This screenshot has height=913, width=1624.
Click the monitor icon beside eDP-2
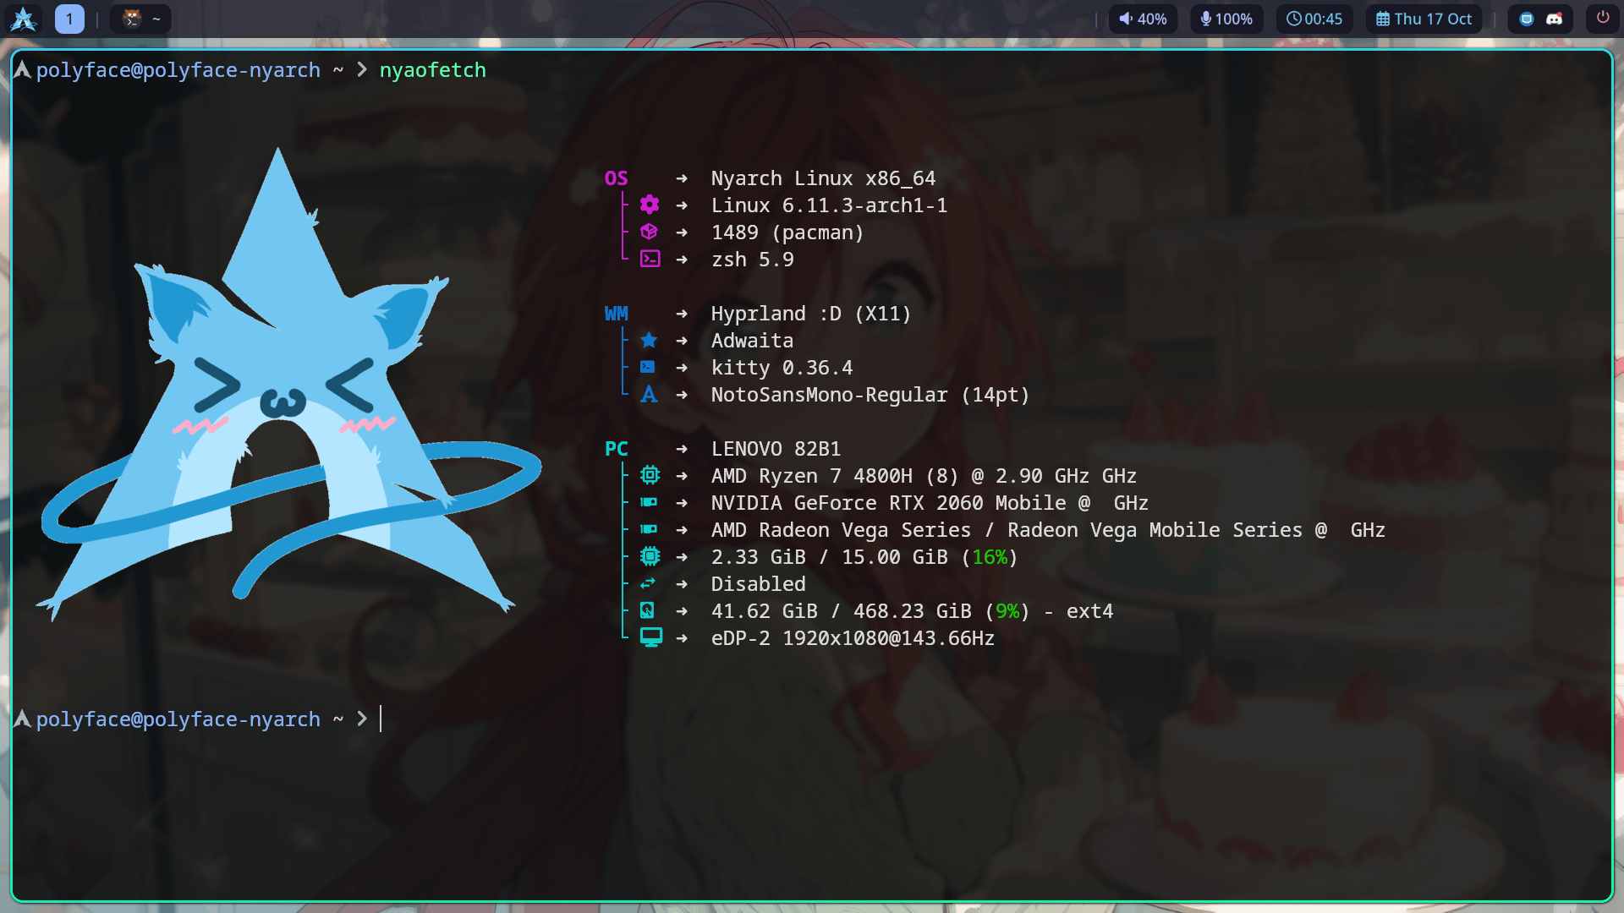coord(650,637)
